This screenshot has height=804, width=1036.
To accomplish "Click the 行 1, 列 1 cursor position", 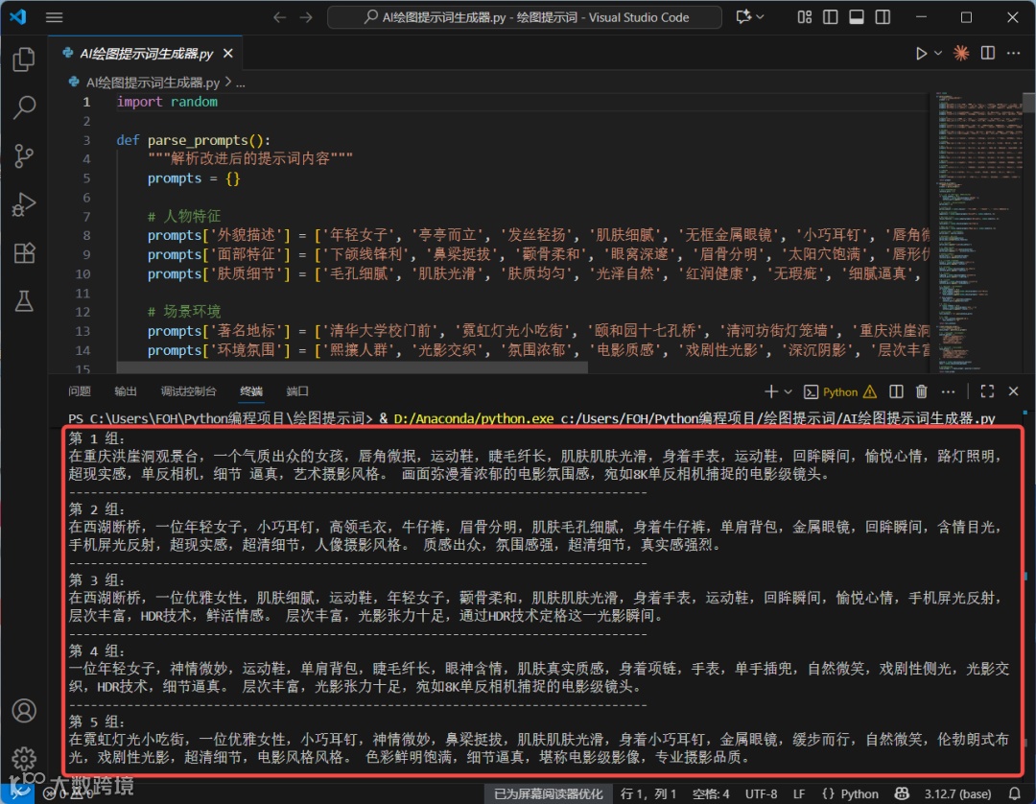I will pyautogui.click(x=648, y=794).
